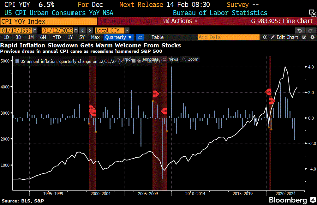Image resolution: width=317 pixels, height=205 pixels.
Task: Select the 1M range tab
Action: [31, 37]
